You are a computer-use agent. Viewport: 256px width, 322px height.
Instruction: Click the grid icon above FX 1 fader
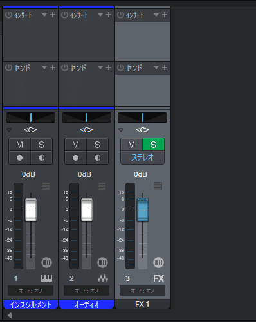(158, 186)
